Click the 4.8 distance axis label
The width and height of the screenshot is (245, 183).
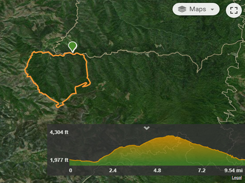[157, 170]
